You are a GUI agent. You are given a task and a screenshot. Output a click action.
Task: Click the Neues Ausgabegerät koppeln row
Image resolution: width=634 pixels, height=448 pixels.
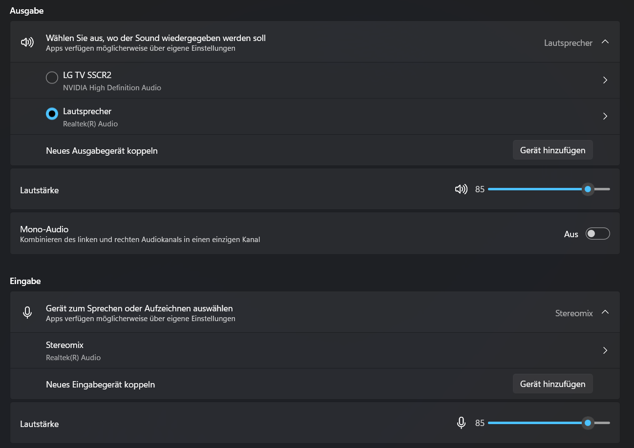point(102,151)
